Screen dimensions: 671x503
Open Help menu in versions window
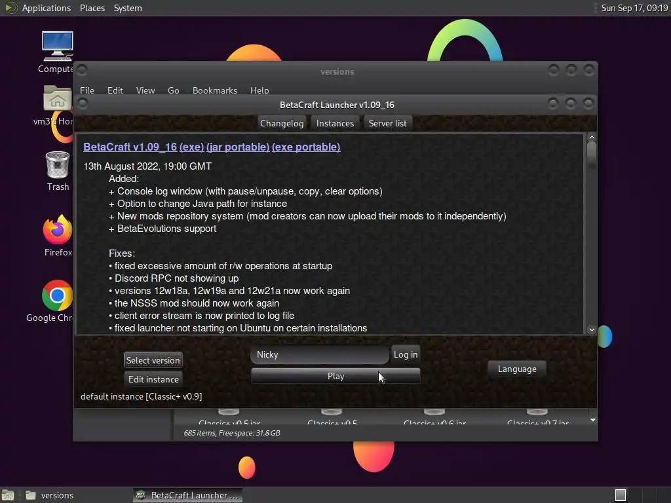(x=259, y=90)
